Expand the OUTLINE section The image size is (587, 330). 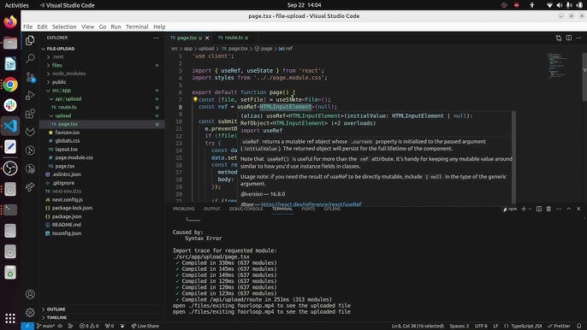[x=56, y=309]
